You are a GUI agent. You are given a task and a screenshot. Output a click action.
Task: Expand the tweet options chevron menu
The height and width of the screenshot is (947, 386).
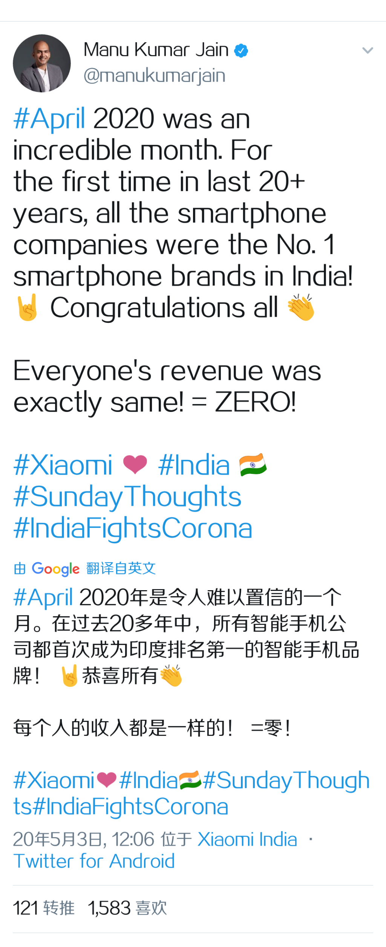tap(368, 50)
